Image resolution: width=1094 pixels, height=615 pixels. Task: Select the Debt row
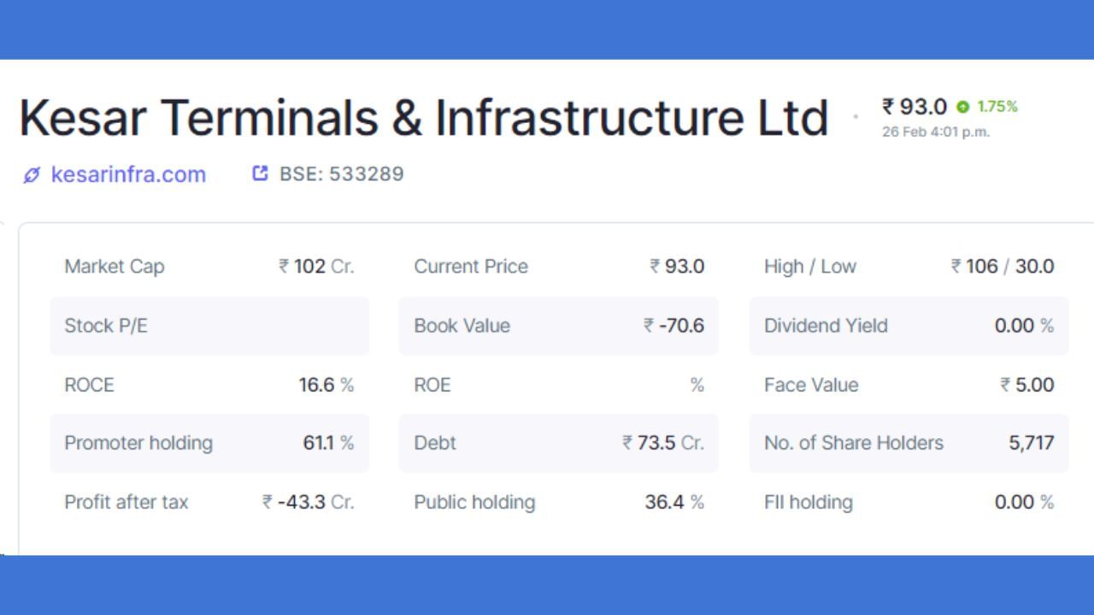pos(558,443)
